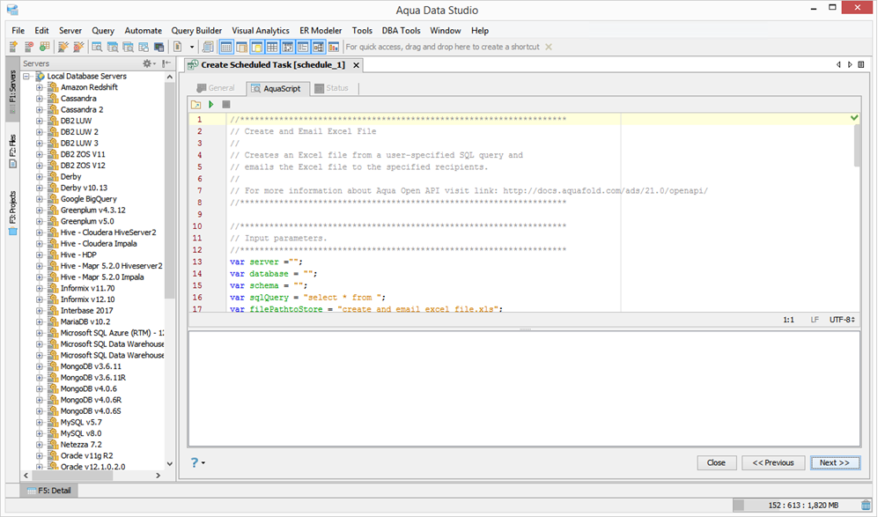
Task: Open the File menu
Action: [x=18, y=30]
